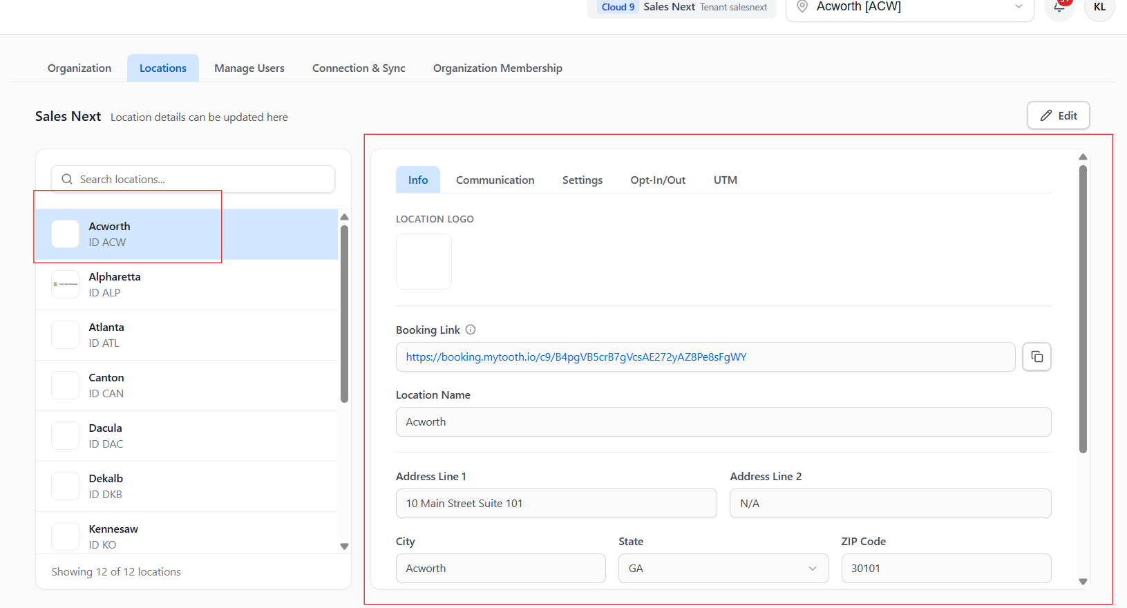Click the Search locations input field
This screenshot has height=608, width=1127.
coord(193,179)
